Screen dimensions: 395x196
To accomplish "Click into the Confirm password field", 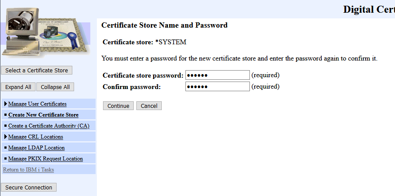I will point(217,86).
